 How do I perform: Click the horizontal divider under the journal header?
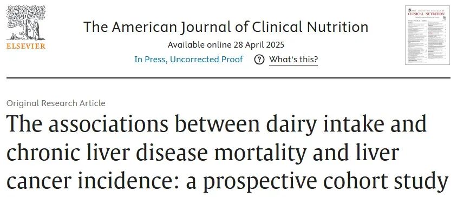coord(228,78)
